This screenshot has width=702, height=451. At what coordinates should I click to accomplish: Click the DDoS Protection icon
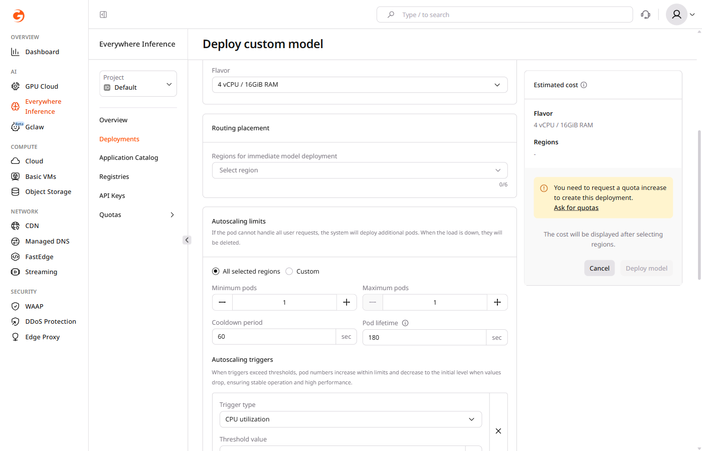(x=16, y=321)
